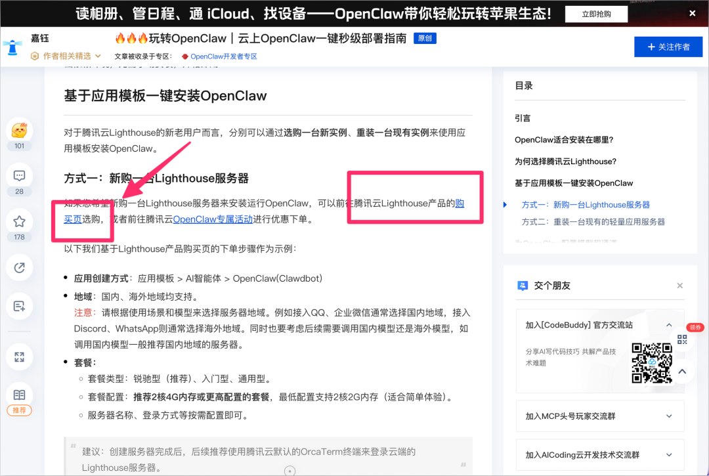Click the CodeBuddy QR code image

(653, 361)
